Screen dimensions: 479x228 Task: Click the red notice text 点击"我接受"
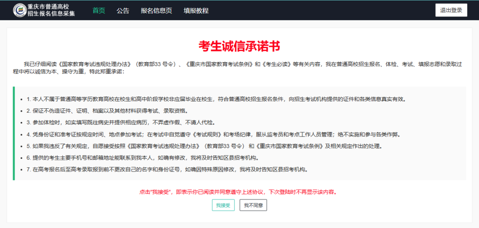click(239, 192)
